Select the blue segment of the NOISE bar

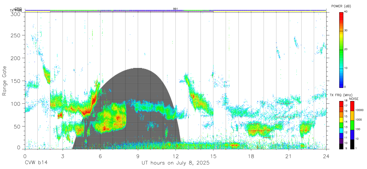(352, 135)
